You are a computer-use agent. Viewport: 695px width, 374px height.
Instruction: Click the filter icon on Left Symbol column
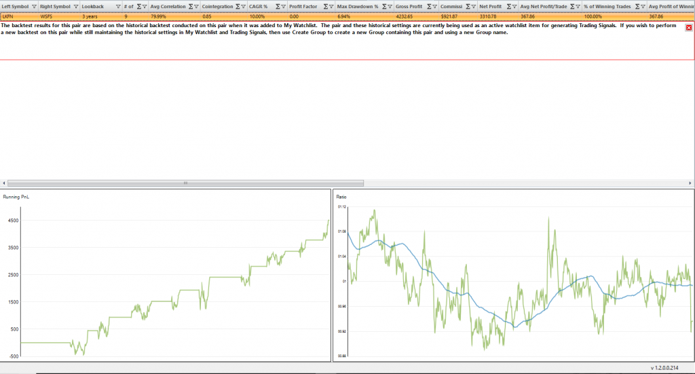pos(33,6)
